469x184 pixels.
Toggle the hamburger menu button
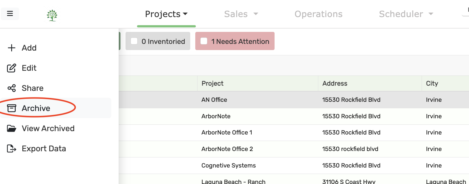(10, 14)
